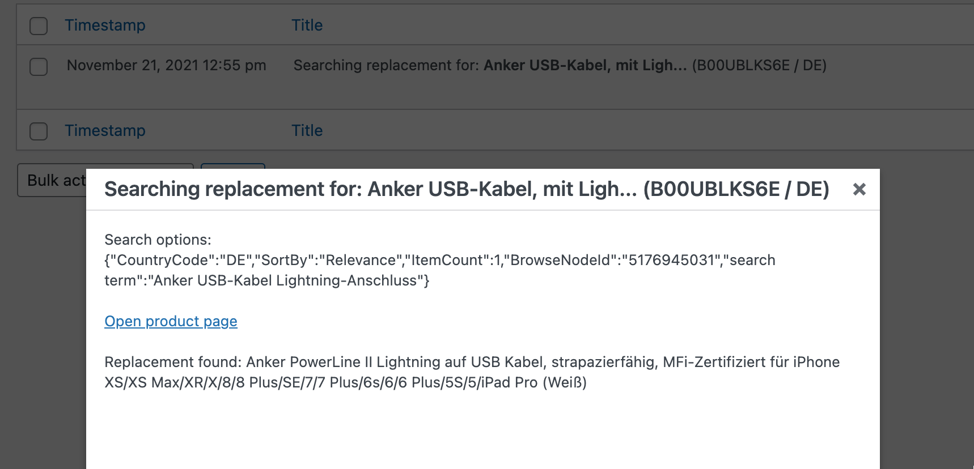974x469 pixels.
Task: Tick the bottom footer select-all checkbox
Action: coord(39,131)
